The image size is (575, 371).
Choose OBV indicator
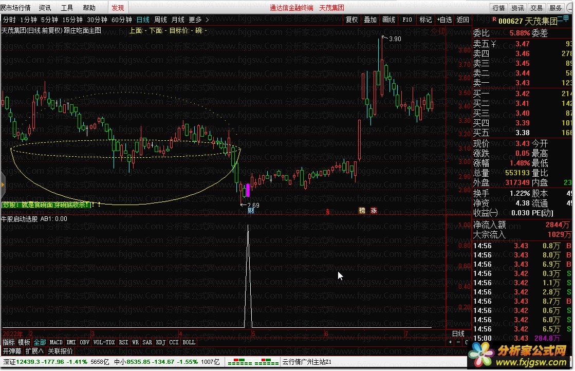84,342
